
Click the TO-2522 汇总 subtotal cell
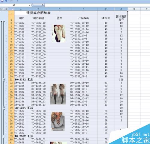tap(24, 136)
